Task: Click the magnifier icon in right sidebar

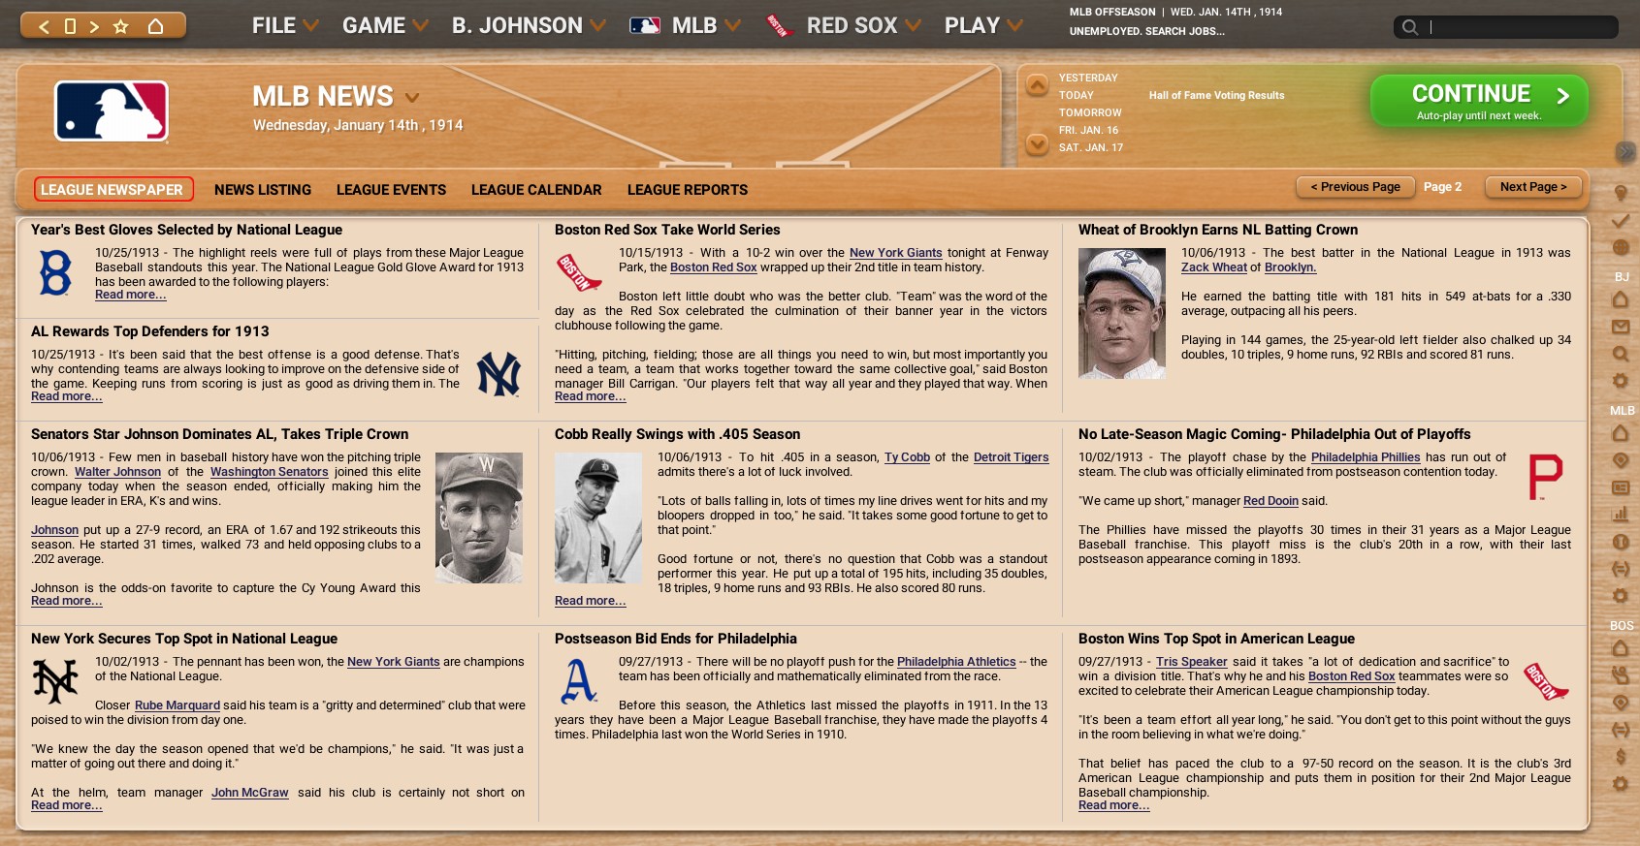Action: [1621, 355]
